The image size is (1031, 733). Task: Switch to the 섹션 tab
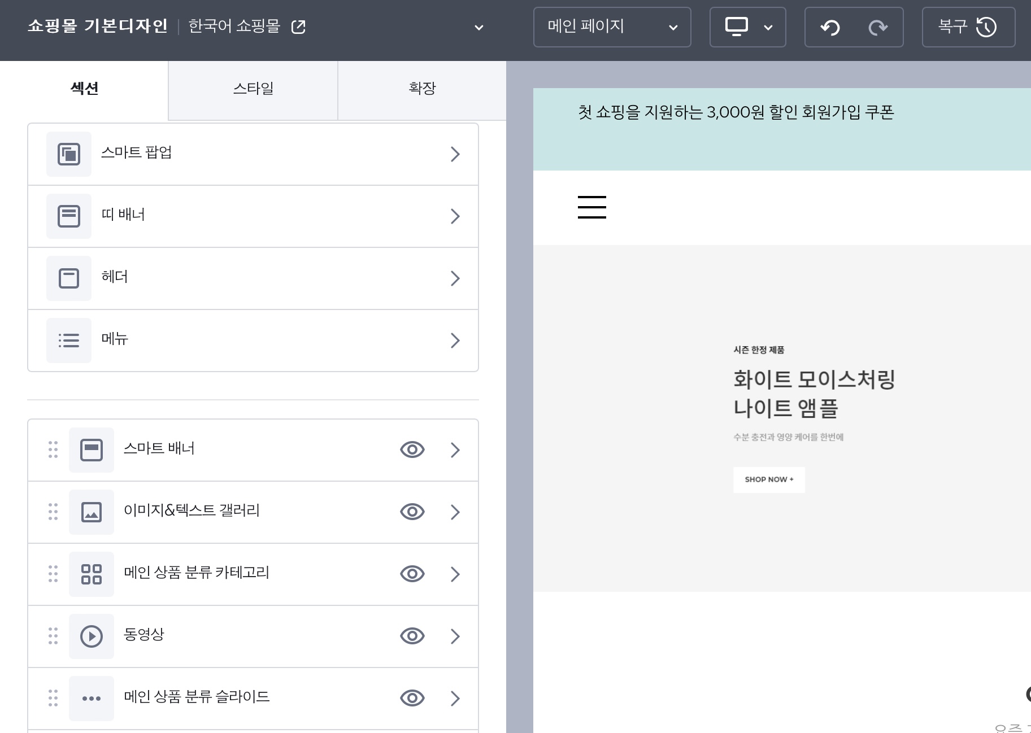point(84,89)
